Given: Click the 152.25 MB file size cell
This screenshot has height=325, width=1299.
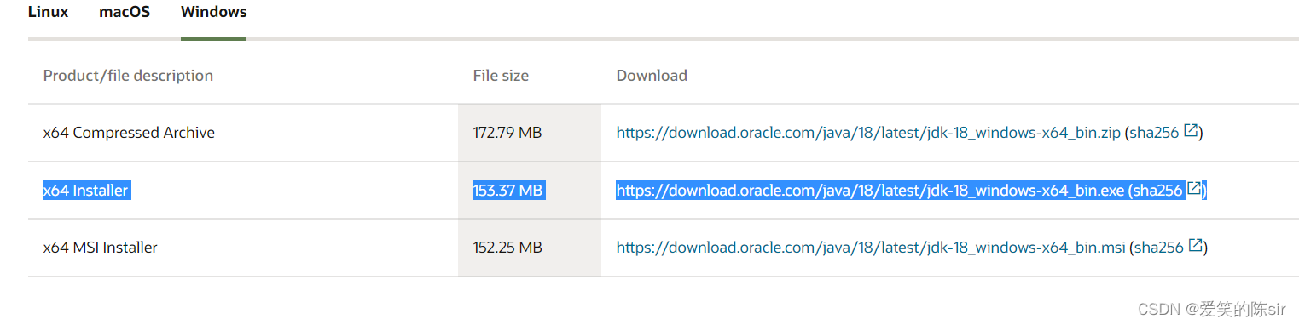Looking at the screenshot, I should point(529,248).
